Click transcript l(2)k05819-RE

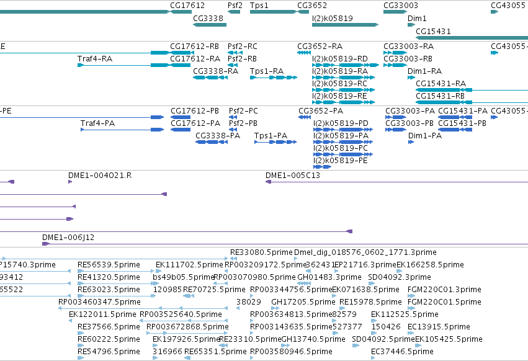click(x=339, y=96)
